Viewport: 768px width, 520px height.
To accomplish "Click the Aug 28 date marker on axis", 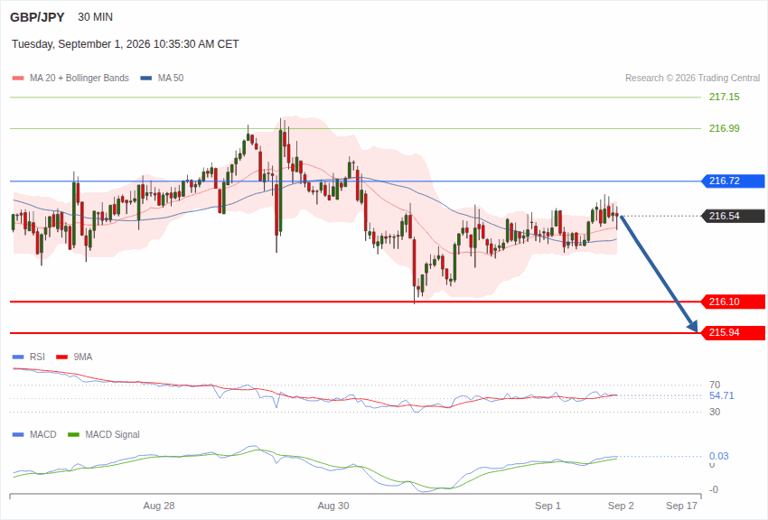I will (x=159, y=506).
